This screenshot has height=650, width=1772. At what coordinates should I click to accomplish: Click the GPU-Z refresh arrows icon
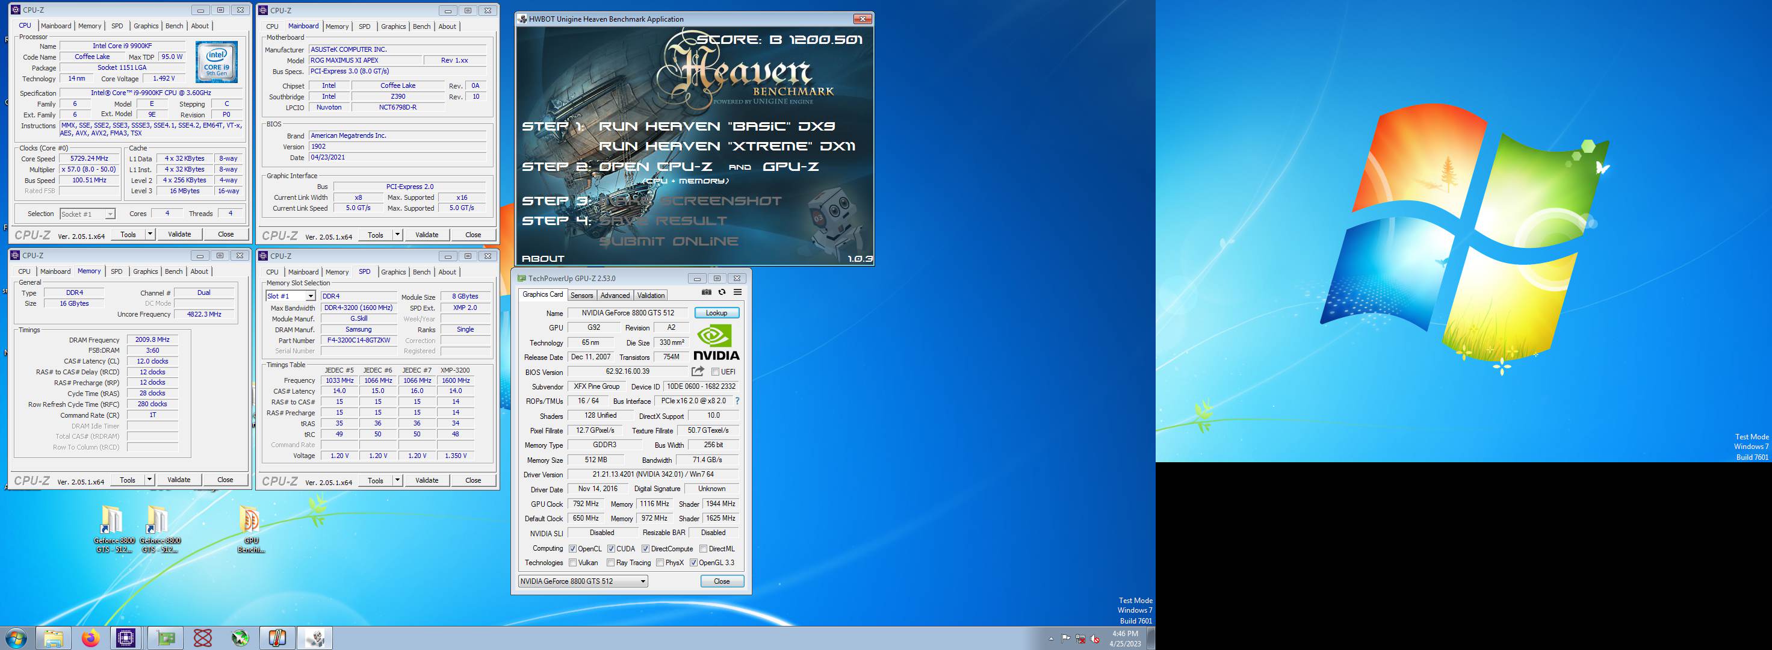[x=722, y=292]
